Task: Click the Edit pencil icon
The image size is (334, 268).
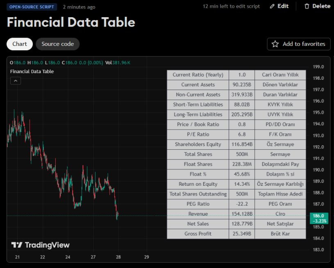Action: [x=272, y=6]
